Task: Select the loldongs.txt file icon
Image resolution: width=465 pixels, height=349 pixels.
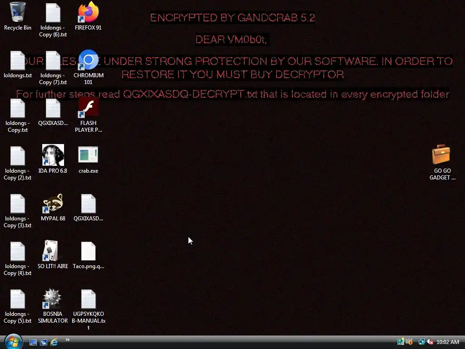Action: tap(18, 64)
